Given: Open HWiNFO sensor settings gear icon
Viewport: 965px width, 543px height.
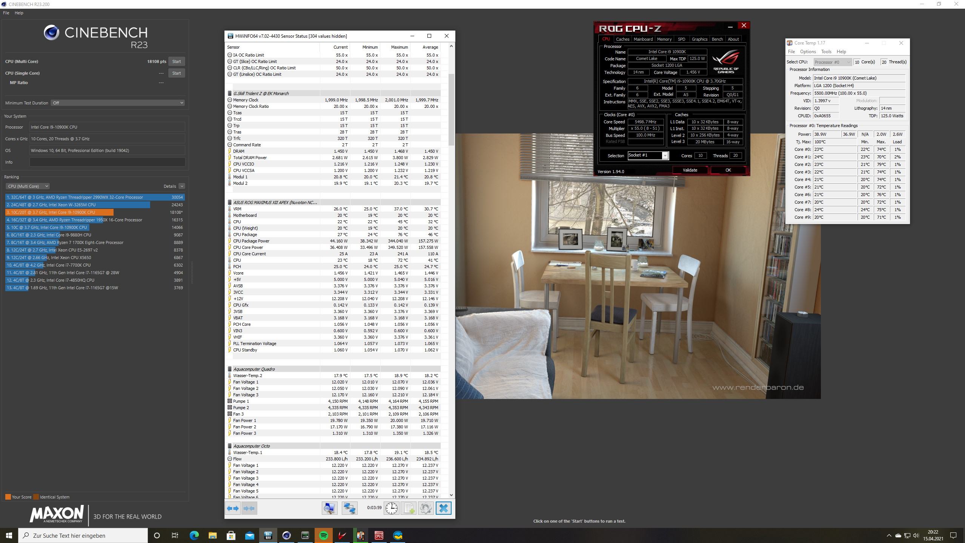Looking at the screenshot, I should pos(426,508).
